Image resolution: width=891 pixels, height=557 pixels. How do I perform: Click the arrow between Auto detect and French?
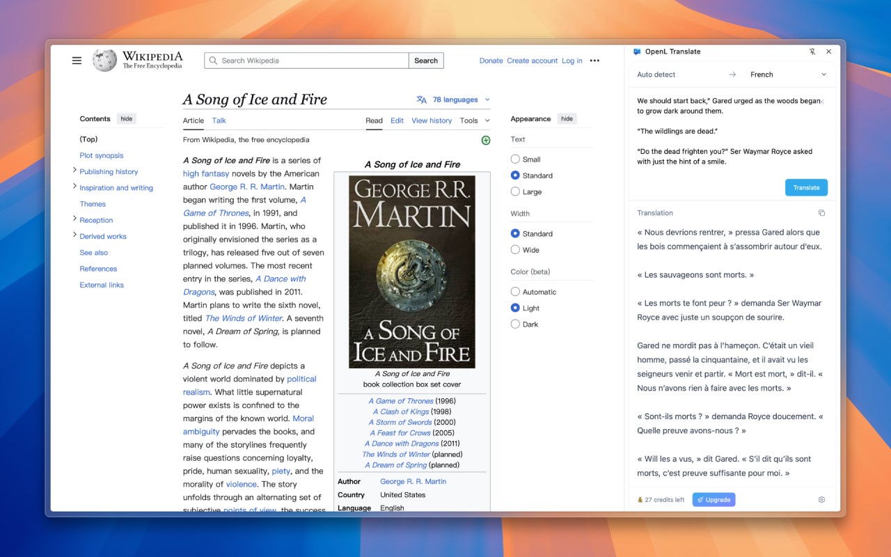[732, 74]
